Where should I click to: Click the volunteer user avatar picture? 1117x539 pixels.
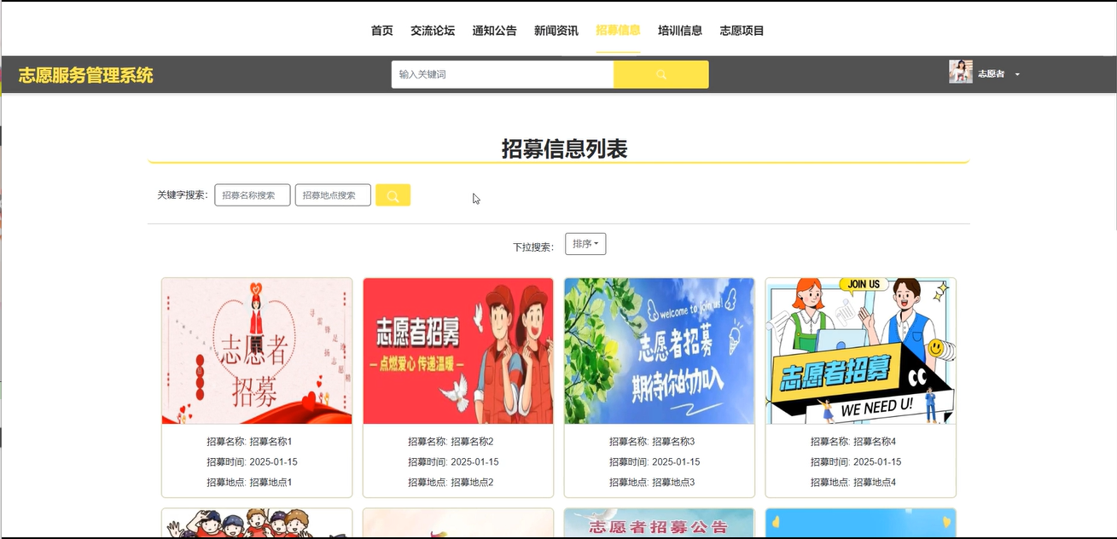point(961,72)
